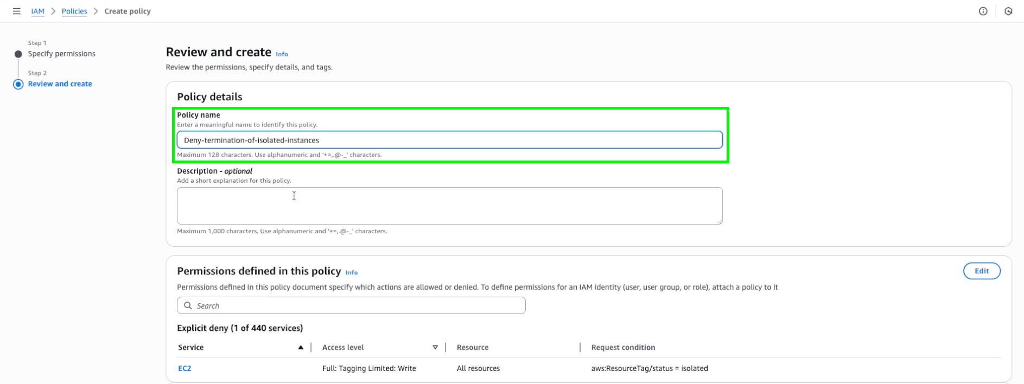Screen dimensions: 1024x384
Task: Click the Description text area
Action: point(449,206)
